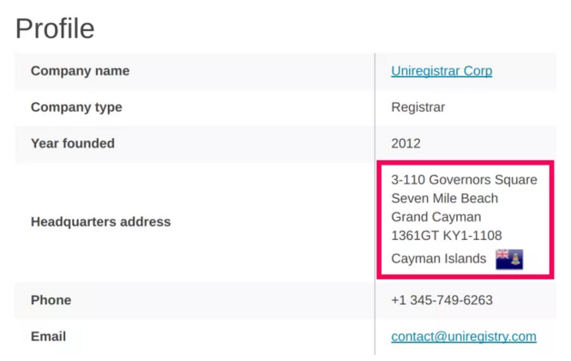
Task: Click the 1361GT KY1-1108 postal code
Action: 446,235
